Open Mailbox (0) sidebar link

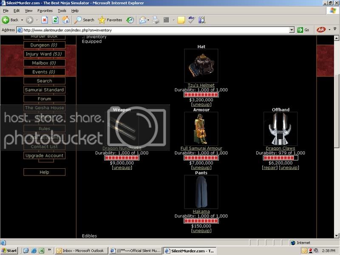coord(44,63)
